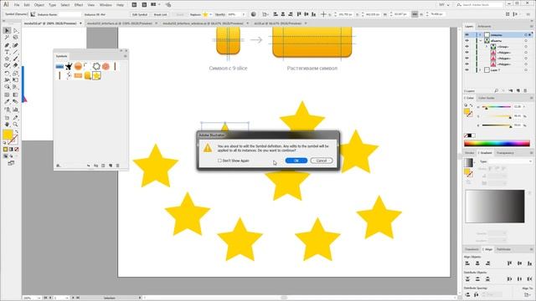Switch to the Transparency tab
536x301 pixels.
505,153
